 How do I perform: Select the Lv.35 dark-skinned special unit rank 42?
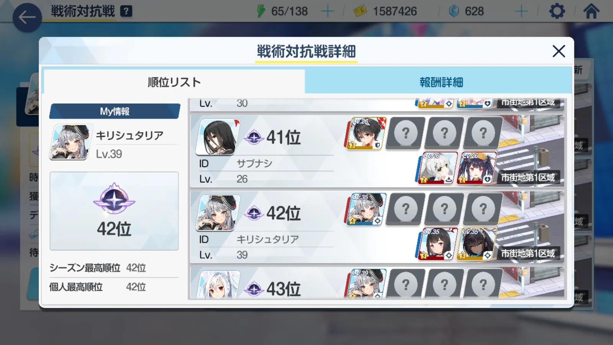(x=477, y=244)
